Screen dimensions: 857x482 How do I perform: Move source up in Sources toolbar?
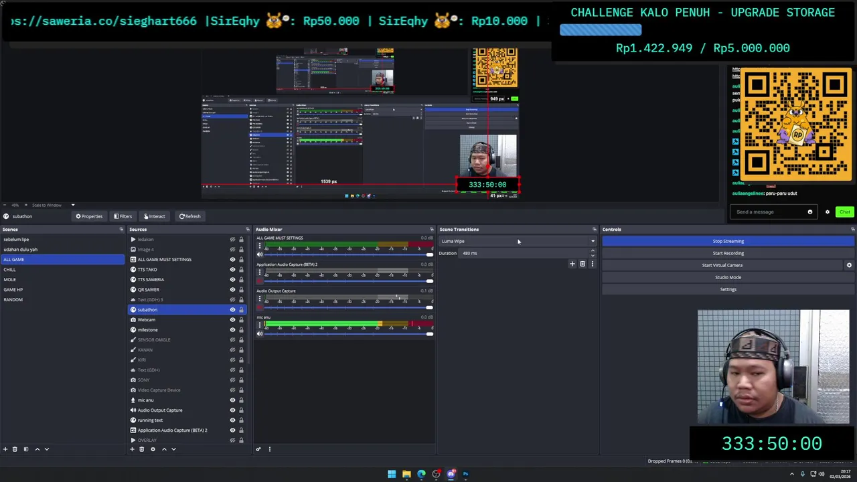164,449
